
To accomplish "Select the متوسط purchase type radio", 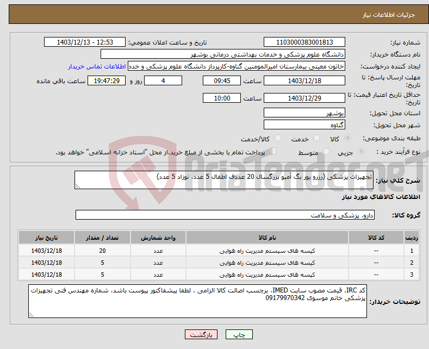I will pyautogui.click(x=326, y=151).
